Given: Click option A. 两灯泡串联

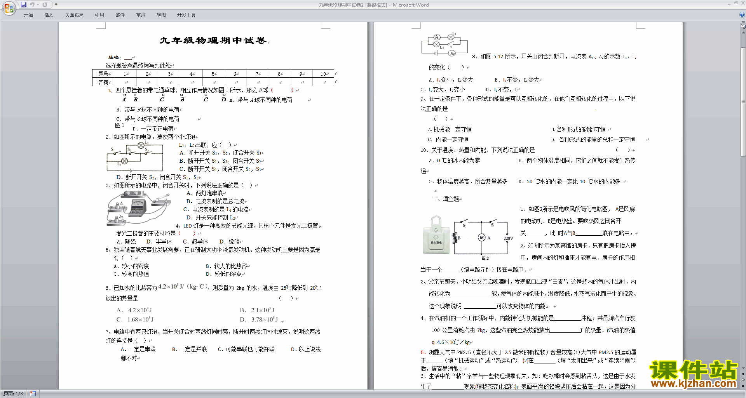Looking at the screenshot, I should click(x=205, y=193).
